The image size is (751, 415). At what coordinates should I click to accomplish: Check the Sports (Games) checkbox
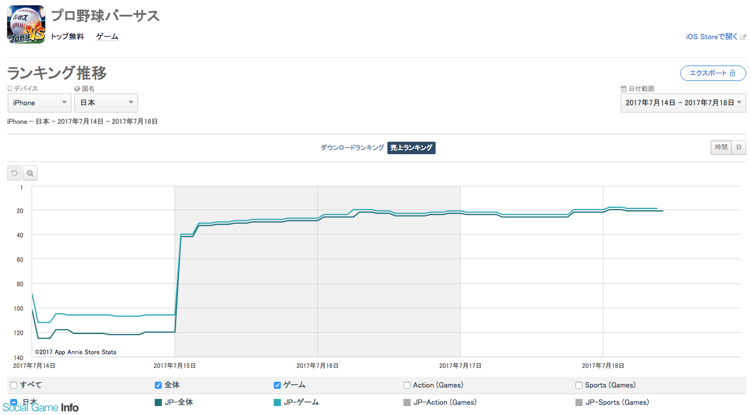(579, 385)
